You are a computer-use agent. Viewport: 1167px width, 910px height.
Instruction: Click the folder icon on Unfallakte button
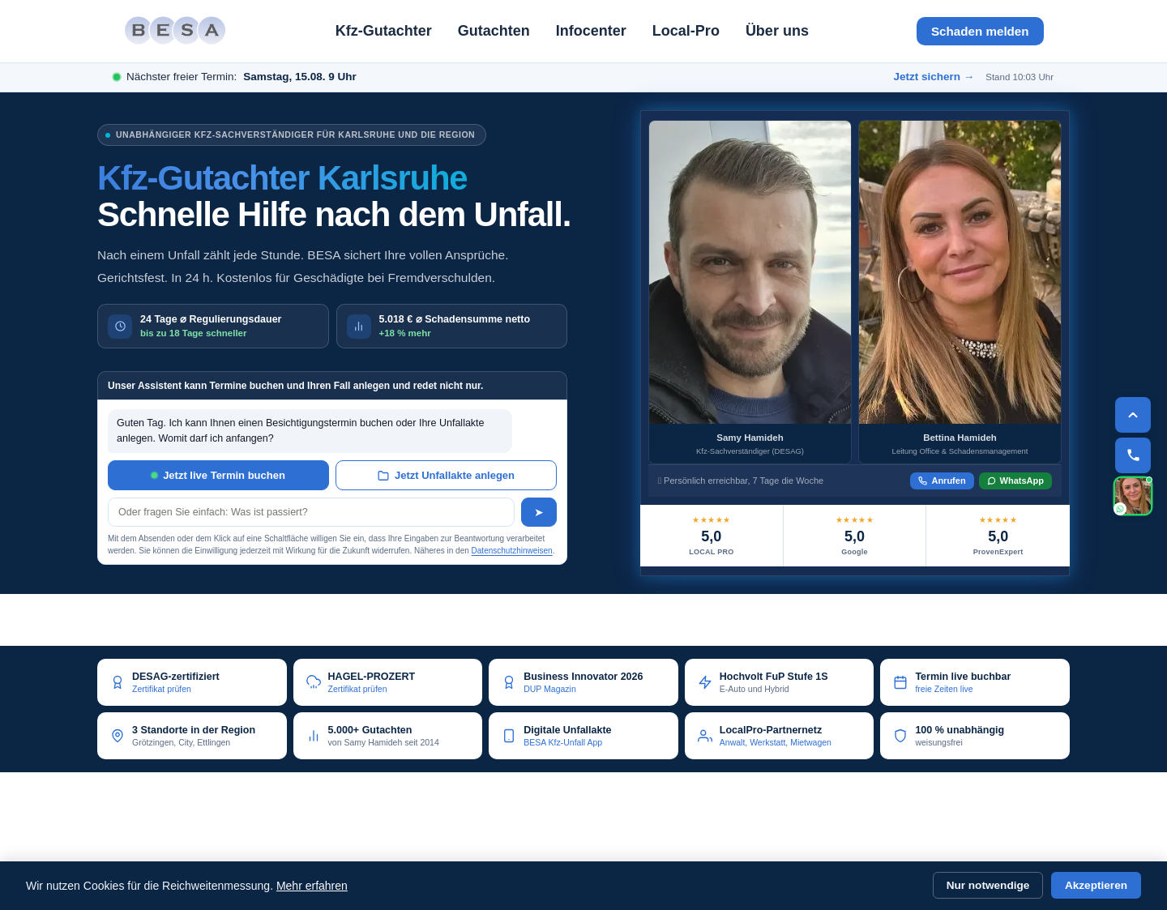383,476
